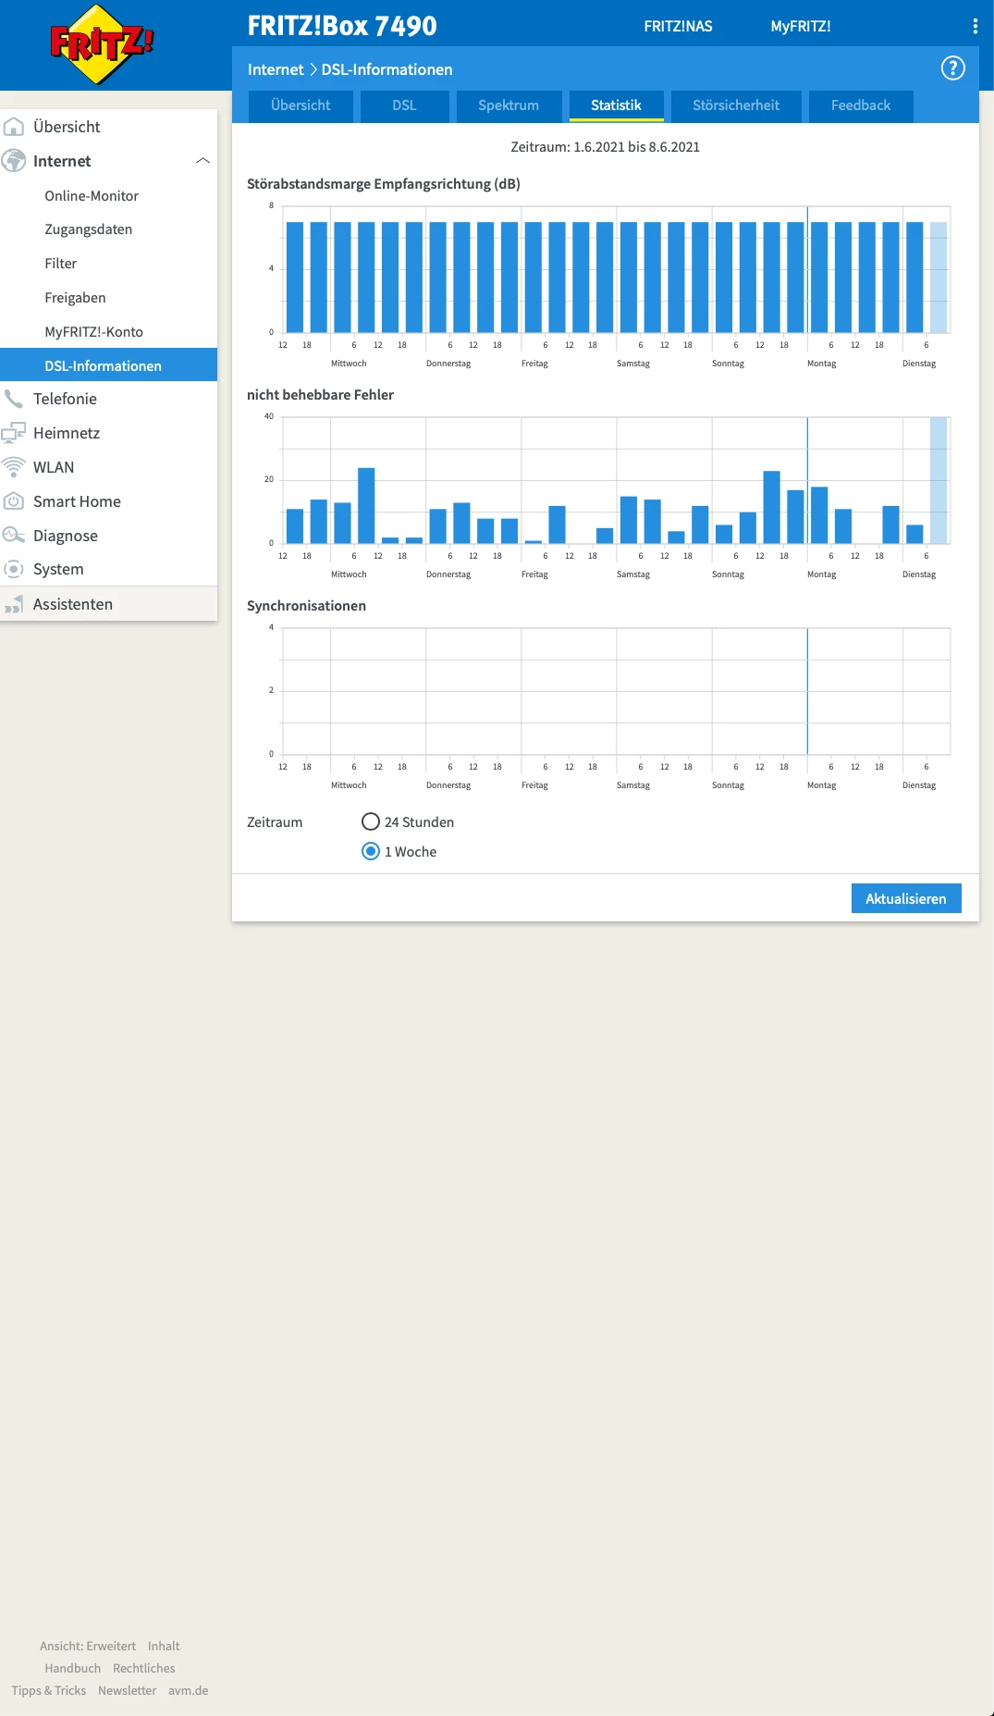This screenshot has width=994, height=1716.
Task: Click the Aktualisieren button
Action: tap(906, 898)
